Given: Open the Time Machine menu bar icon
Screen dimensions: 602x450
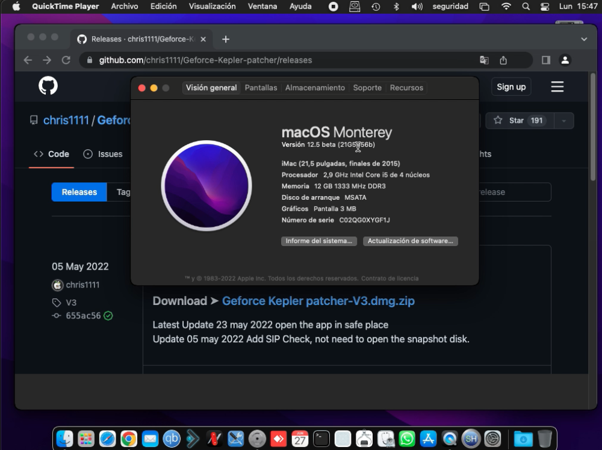Looking at the screenshot, I should pyautogui.click(x=376, y=7).
